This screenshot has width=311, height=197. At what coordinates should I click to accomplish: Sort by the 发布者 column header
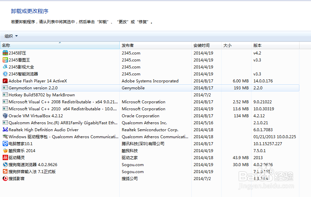click(x=156, y=46)
